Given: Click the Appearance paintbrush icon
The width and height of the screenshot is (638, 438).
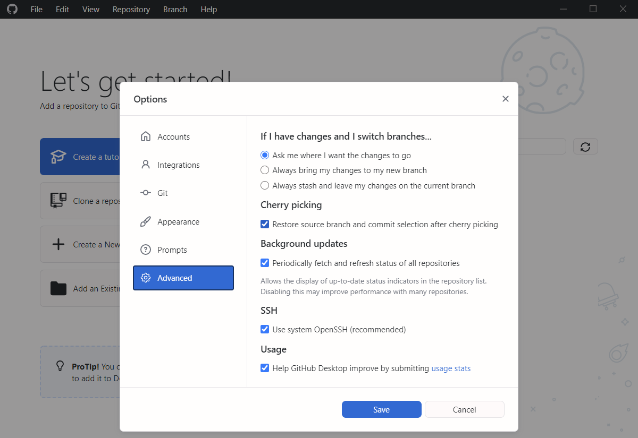Looking at the screenshot, I should (x=146, y=221).
